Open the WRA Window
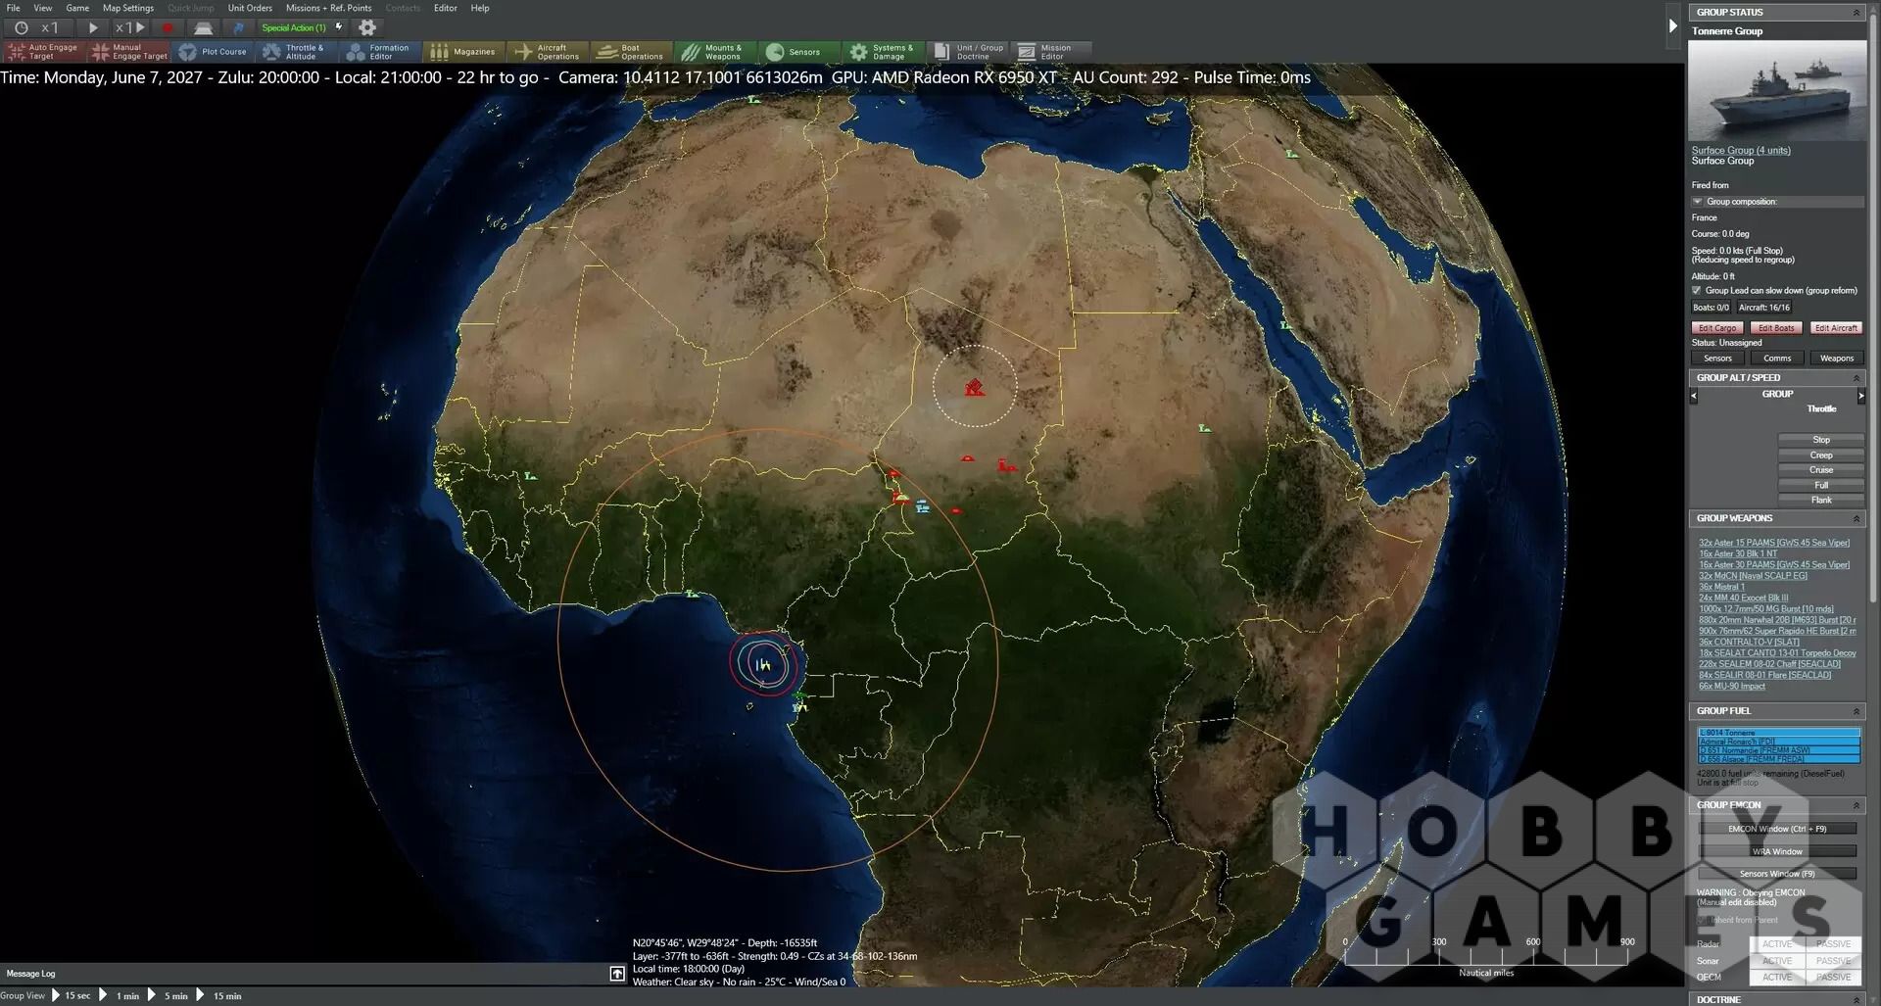The height and width of the screenshot is (1006, 1881). [x=1777, y=851]
